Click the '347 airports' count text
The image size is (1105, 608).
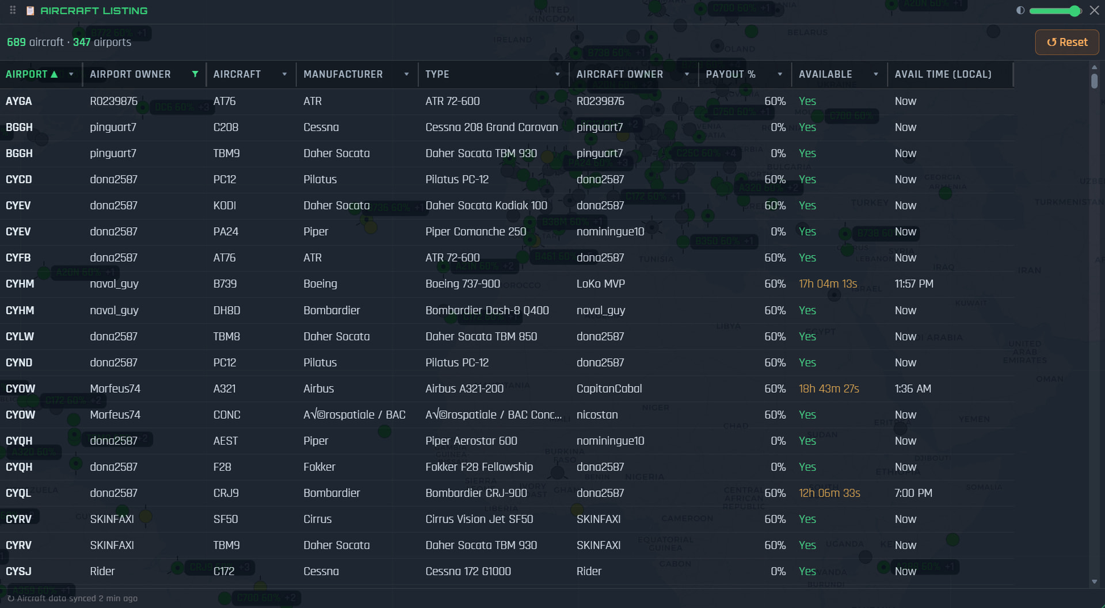coord(102,42)
